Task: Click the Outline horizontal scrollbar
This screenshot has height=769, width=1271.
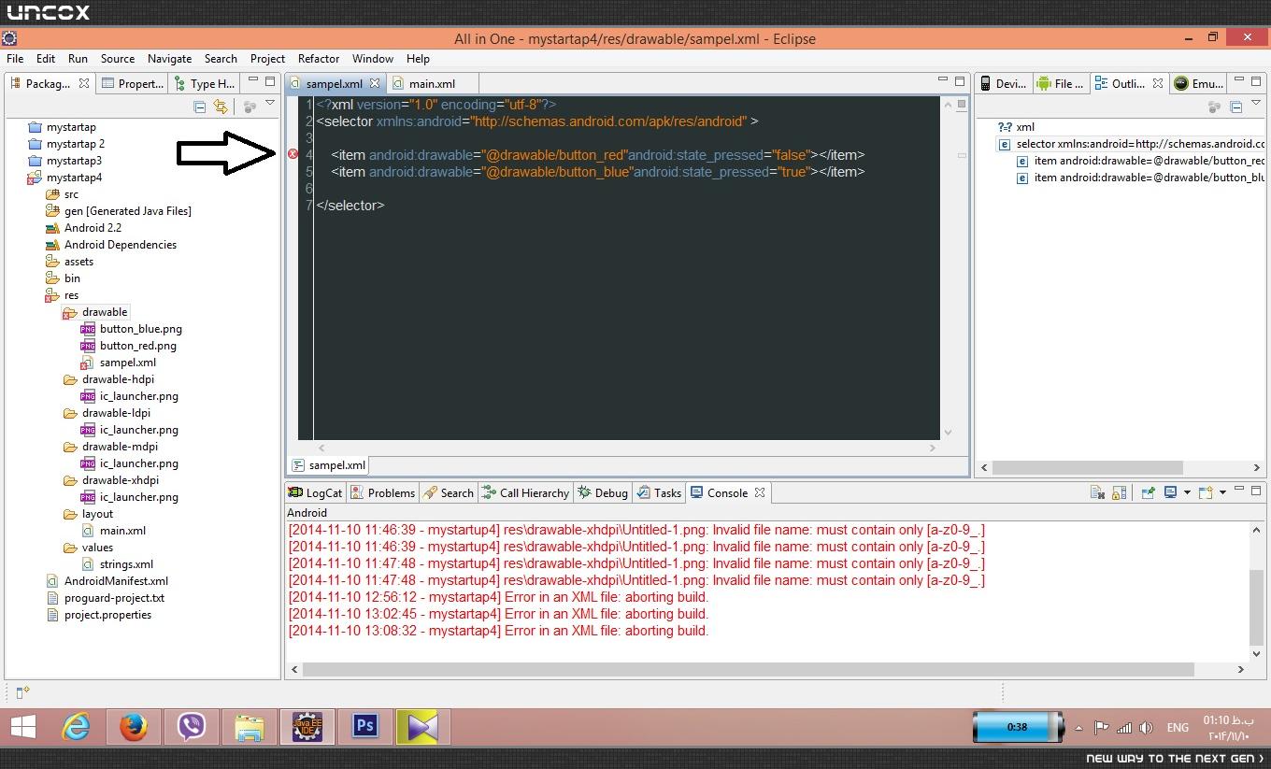Action: tap(1087, 467)
